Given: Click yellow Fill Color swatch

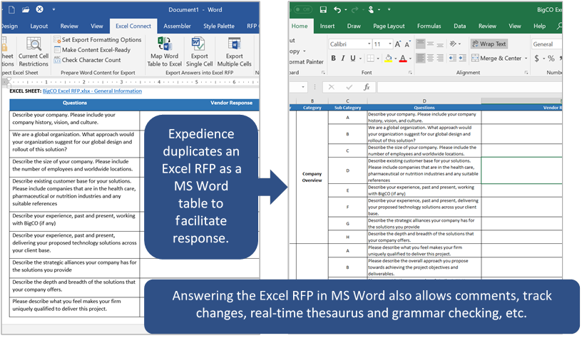Looking at the screenshot, I should tap(389, 58).
